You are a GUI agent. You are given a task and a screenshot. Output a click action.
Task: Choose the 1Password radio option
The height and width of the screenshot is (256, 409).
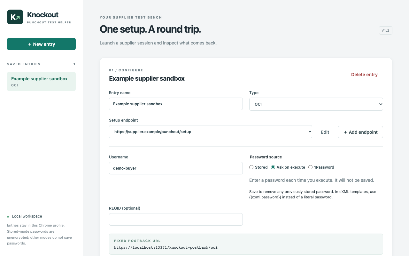(x=310, y=167)
